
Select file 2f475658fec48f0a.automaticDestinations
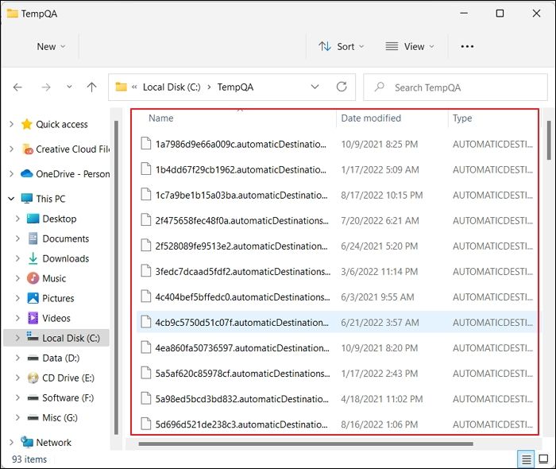pos(241,221)
